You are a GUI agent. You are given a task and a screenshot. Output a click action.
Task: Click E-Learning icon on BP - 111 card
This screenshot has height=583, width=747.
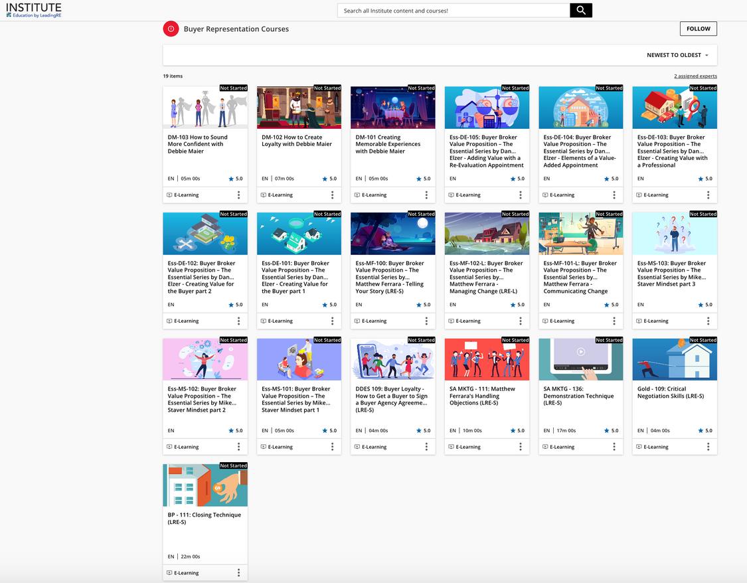point(169,572)
